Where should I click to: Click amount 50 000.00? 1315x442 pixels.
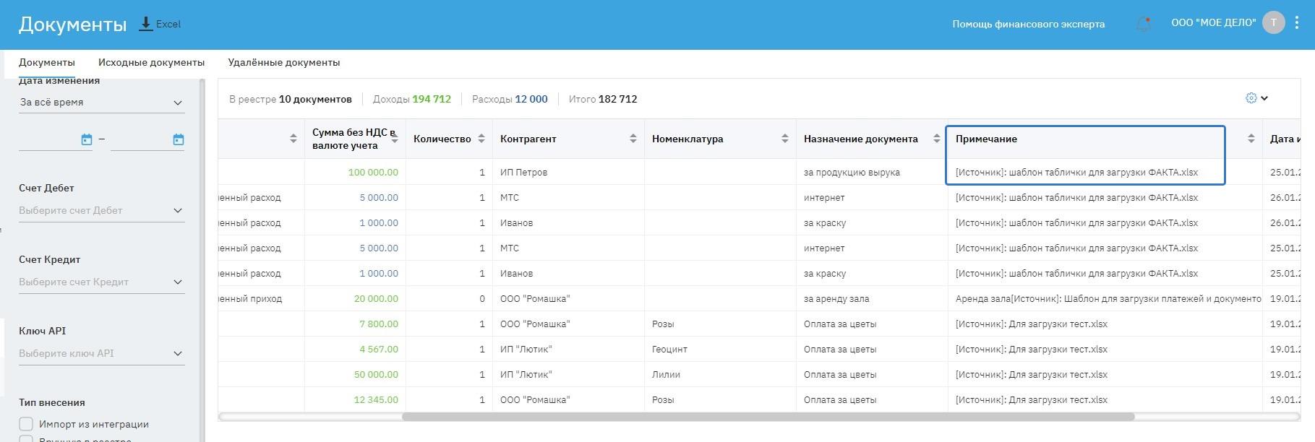[376, 374]
